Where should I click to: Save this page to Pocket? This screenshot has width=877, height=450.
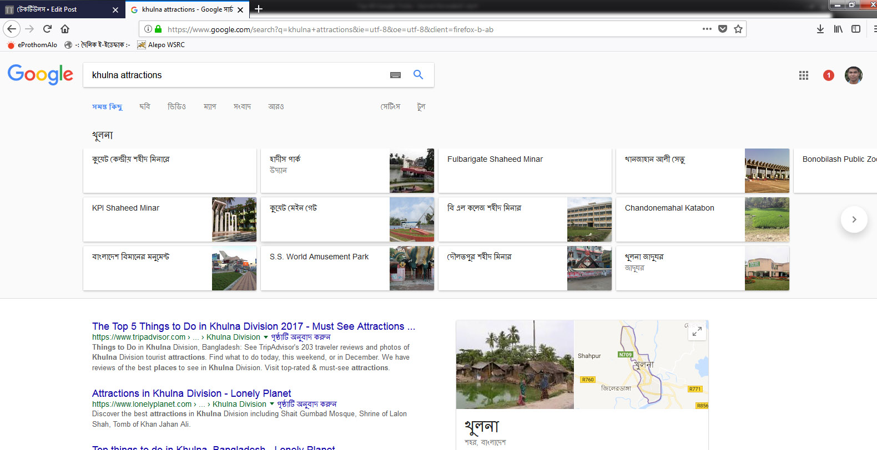click(x=722, y=29)
